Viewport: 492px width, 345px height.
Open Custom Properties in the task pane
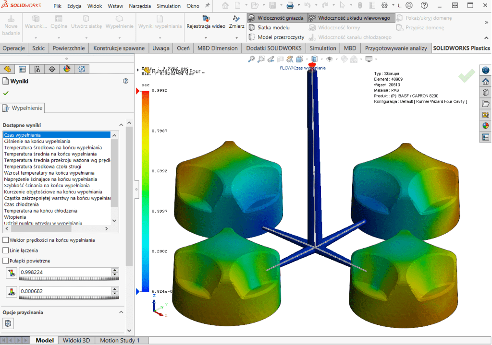coord(485,137)
